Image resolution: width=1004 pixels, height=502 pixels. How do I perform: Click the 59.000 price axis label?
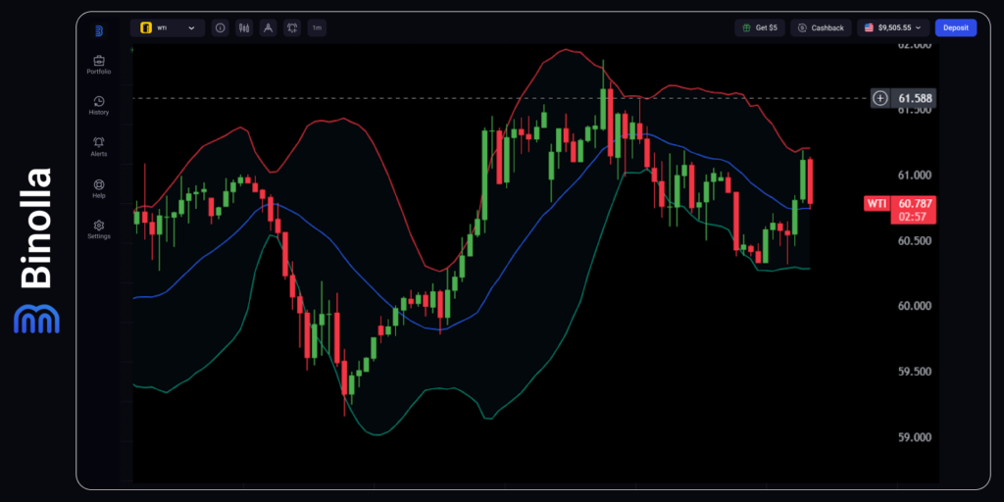[915, 438]
